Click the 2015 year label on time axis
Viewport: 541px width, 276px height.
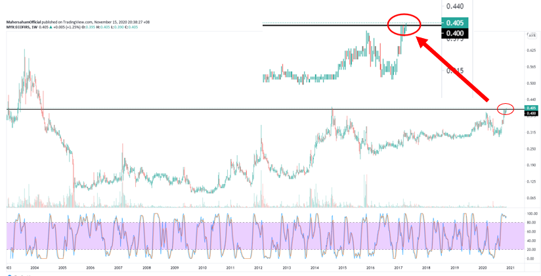[x=343, y=267]
